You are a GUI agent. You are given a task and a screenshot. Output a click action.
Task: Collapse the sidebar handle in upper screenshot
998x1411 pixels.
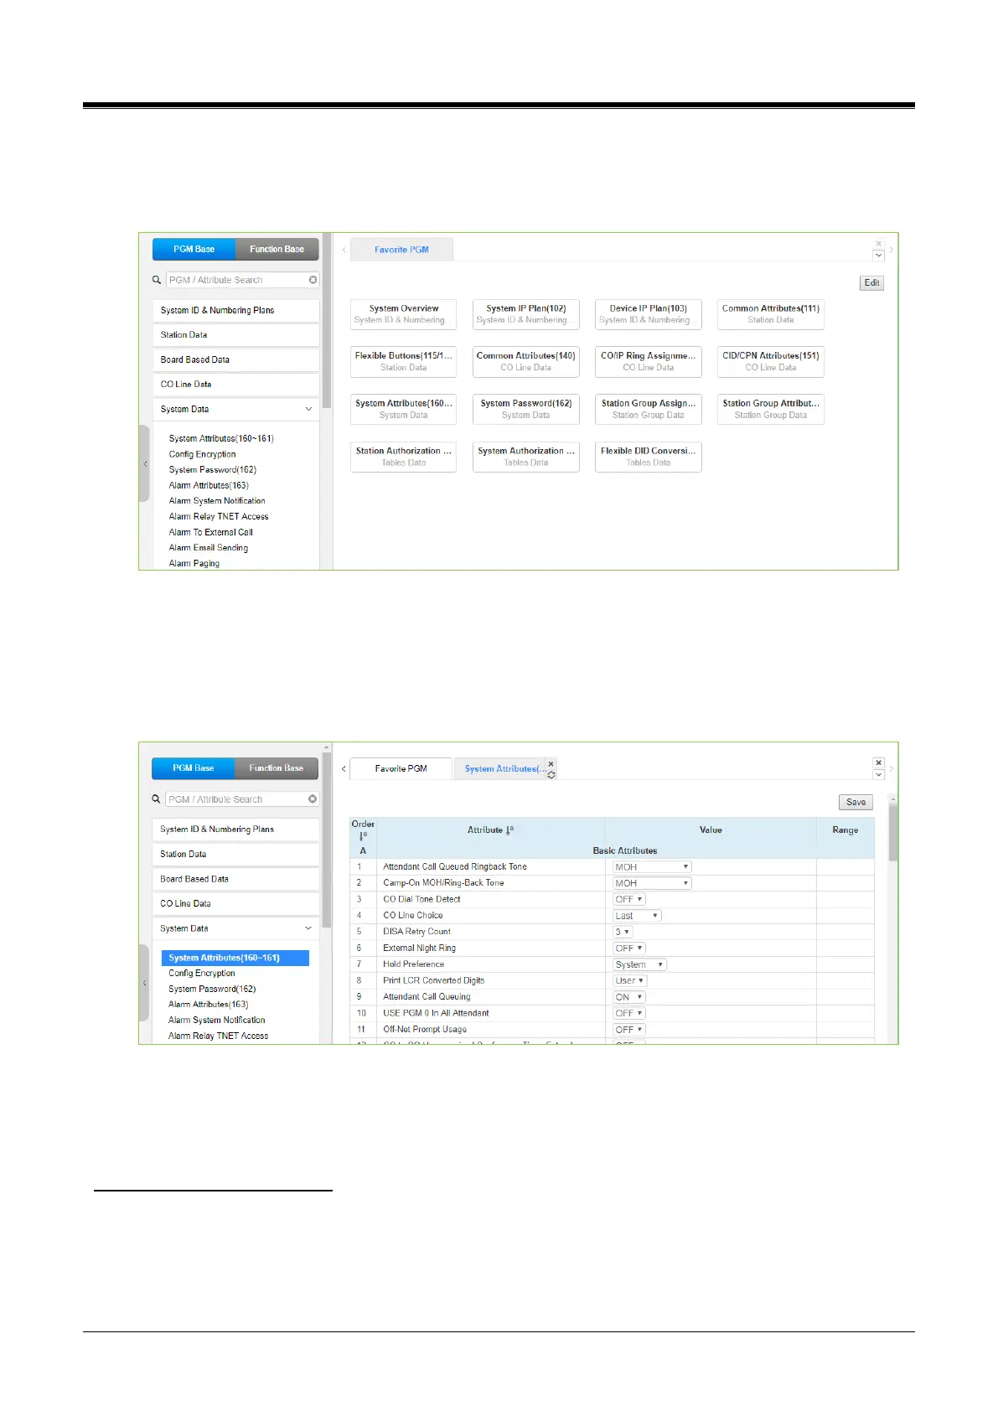144,463
